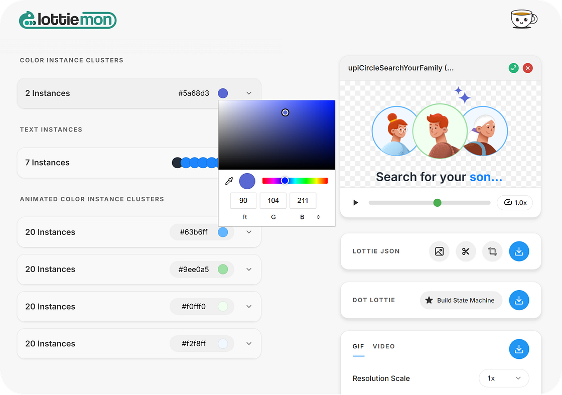Expand the #9ee0a5 cluster chevron
The image size is (562, 395).
(249, 269)
